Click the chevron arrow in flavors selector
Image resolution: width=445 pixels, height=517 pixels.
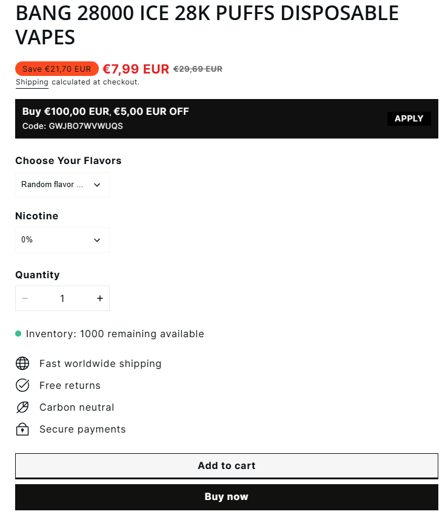(x=97, y=185)
